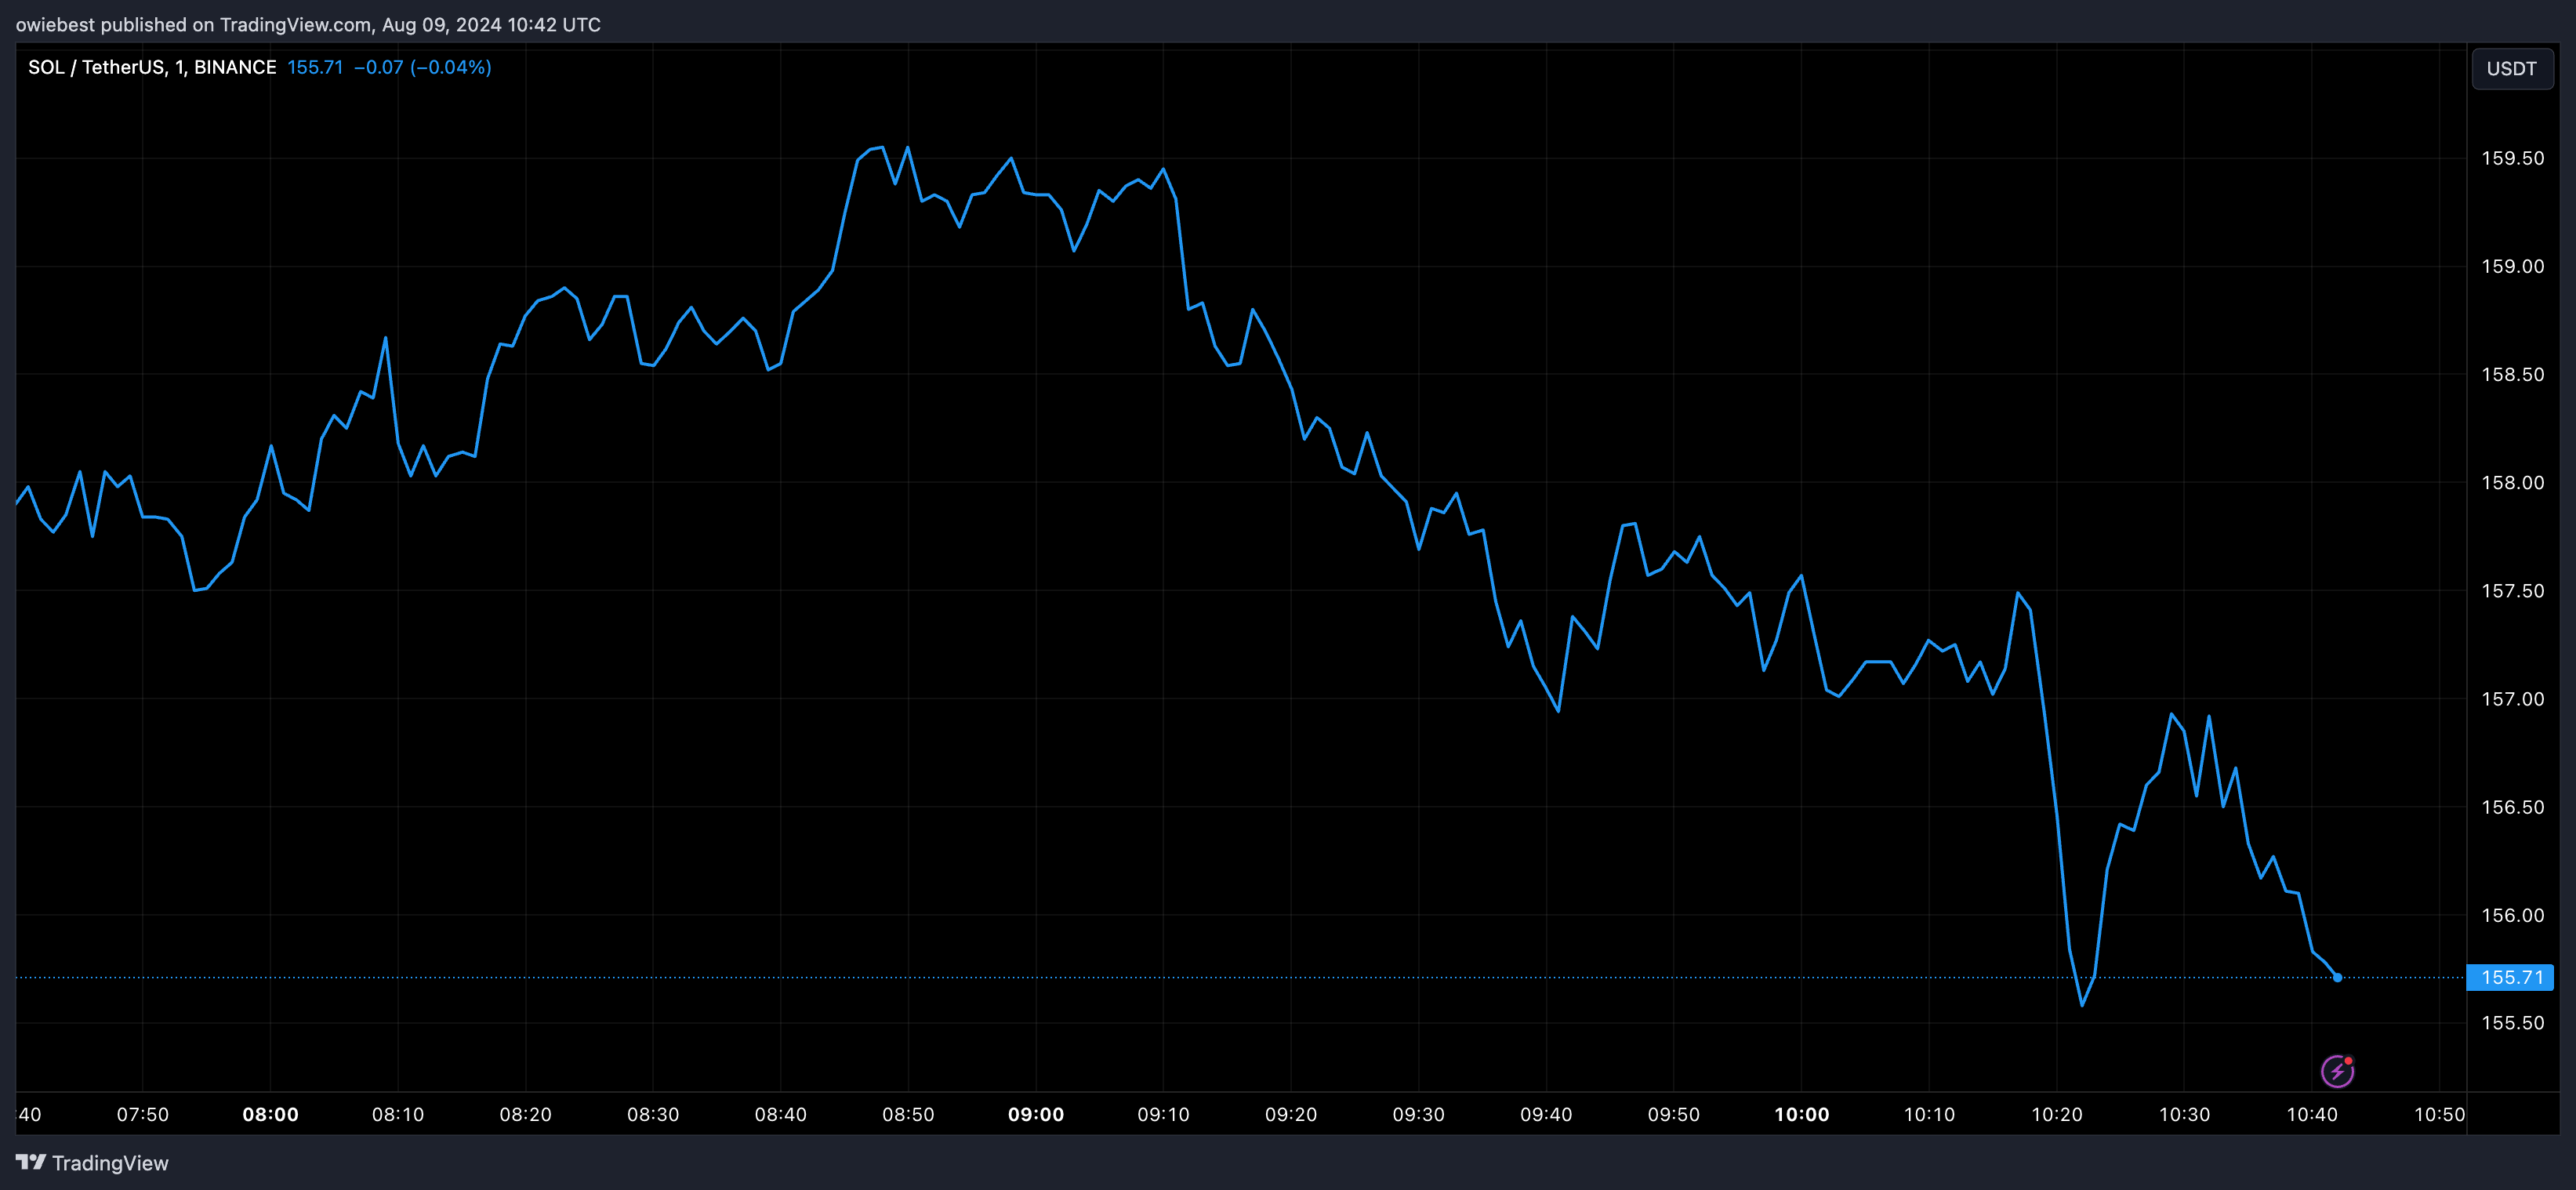Viewport: 2576px width, 1190px height.
Task: Click the 158.00 price axis label
Action: click(x=2512, y=482)
